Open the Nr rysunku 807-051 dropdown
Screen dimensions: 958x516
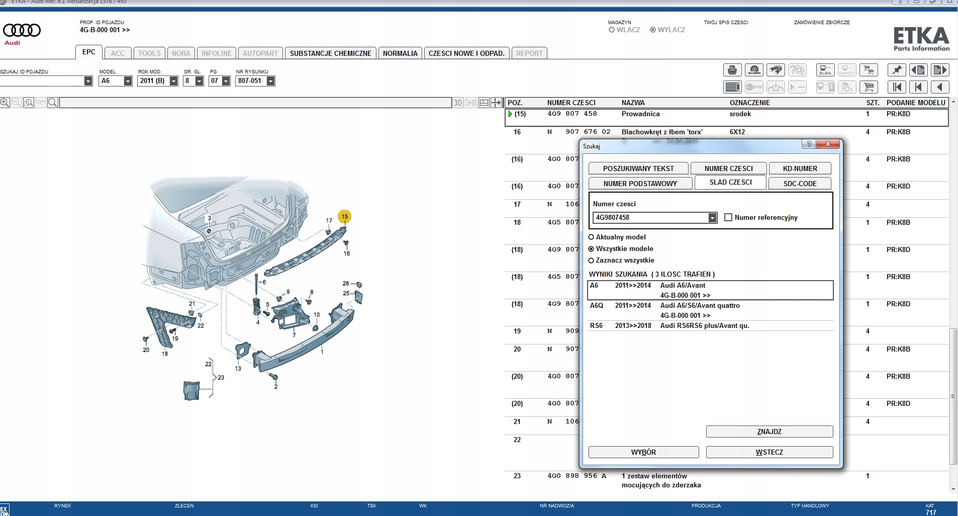[x=270, y=81]
